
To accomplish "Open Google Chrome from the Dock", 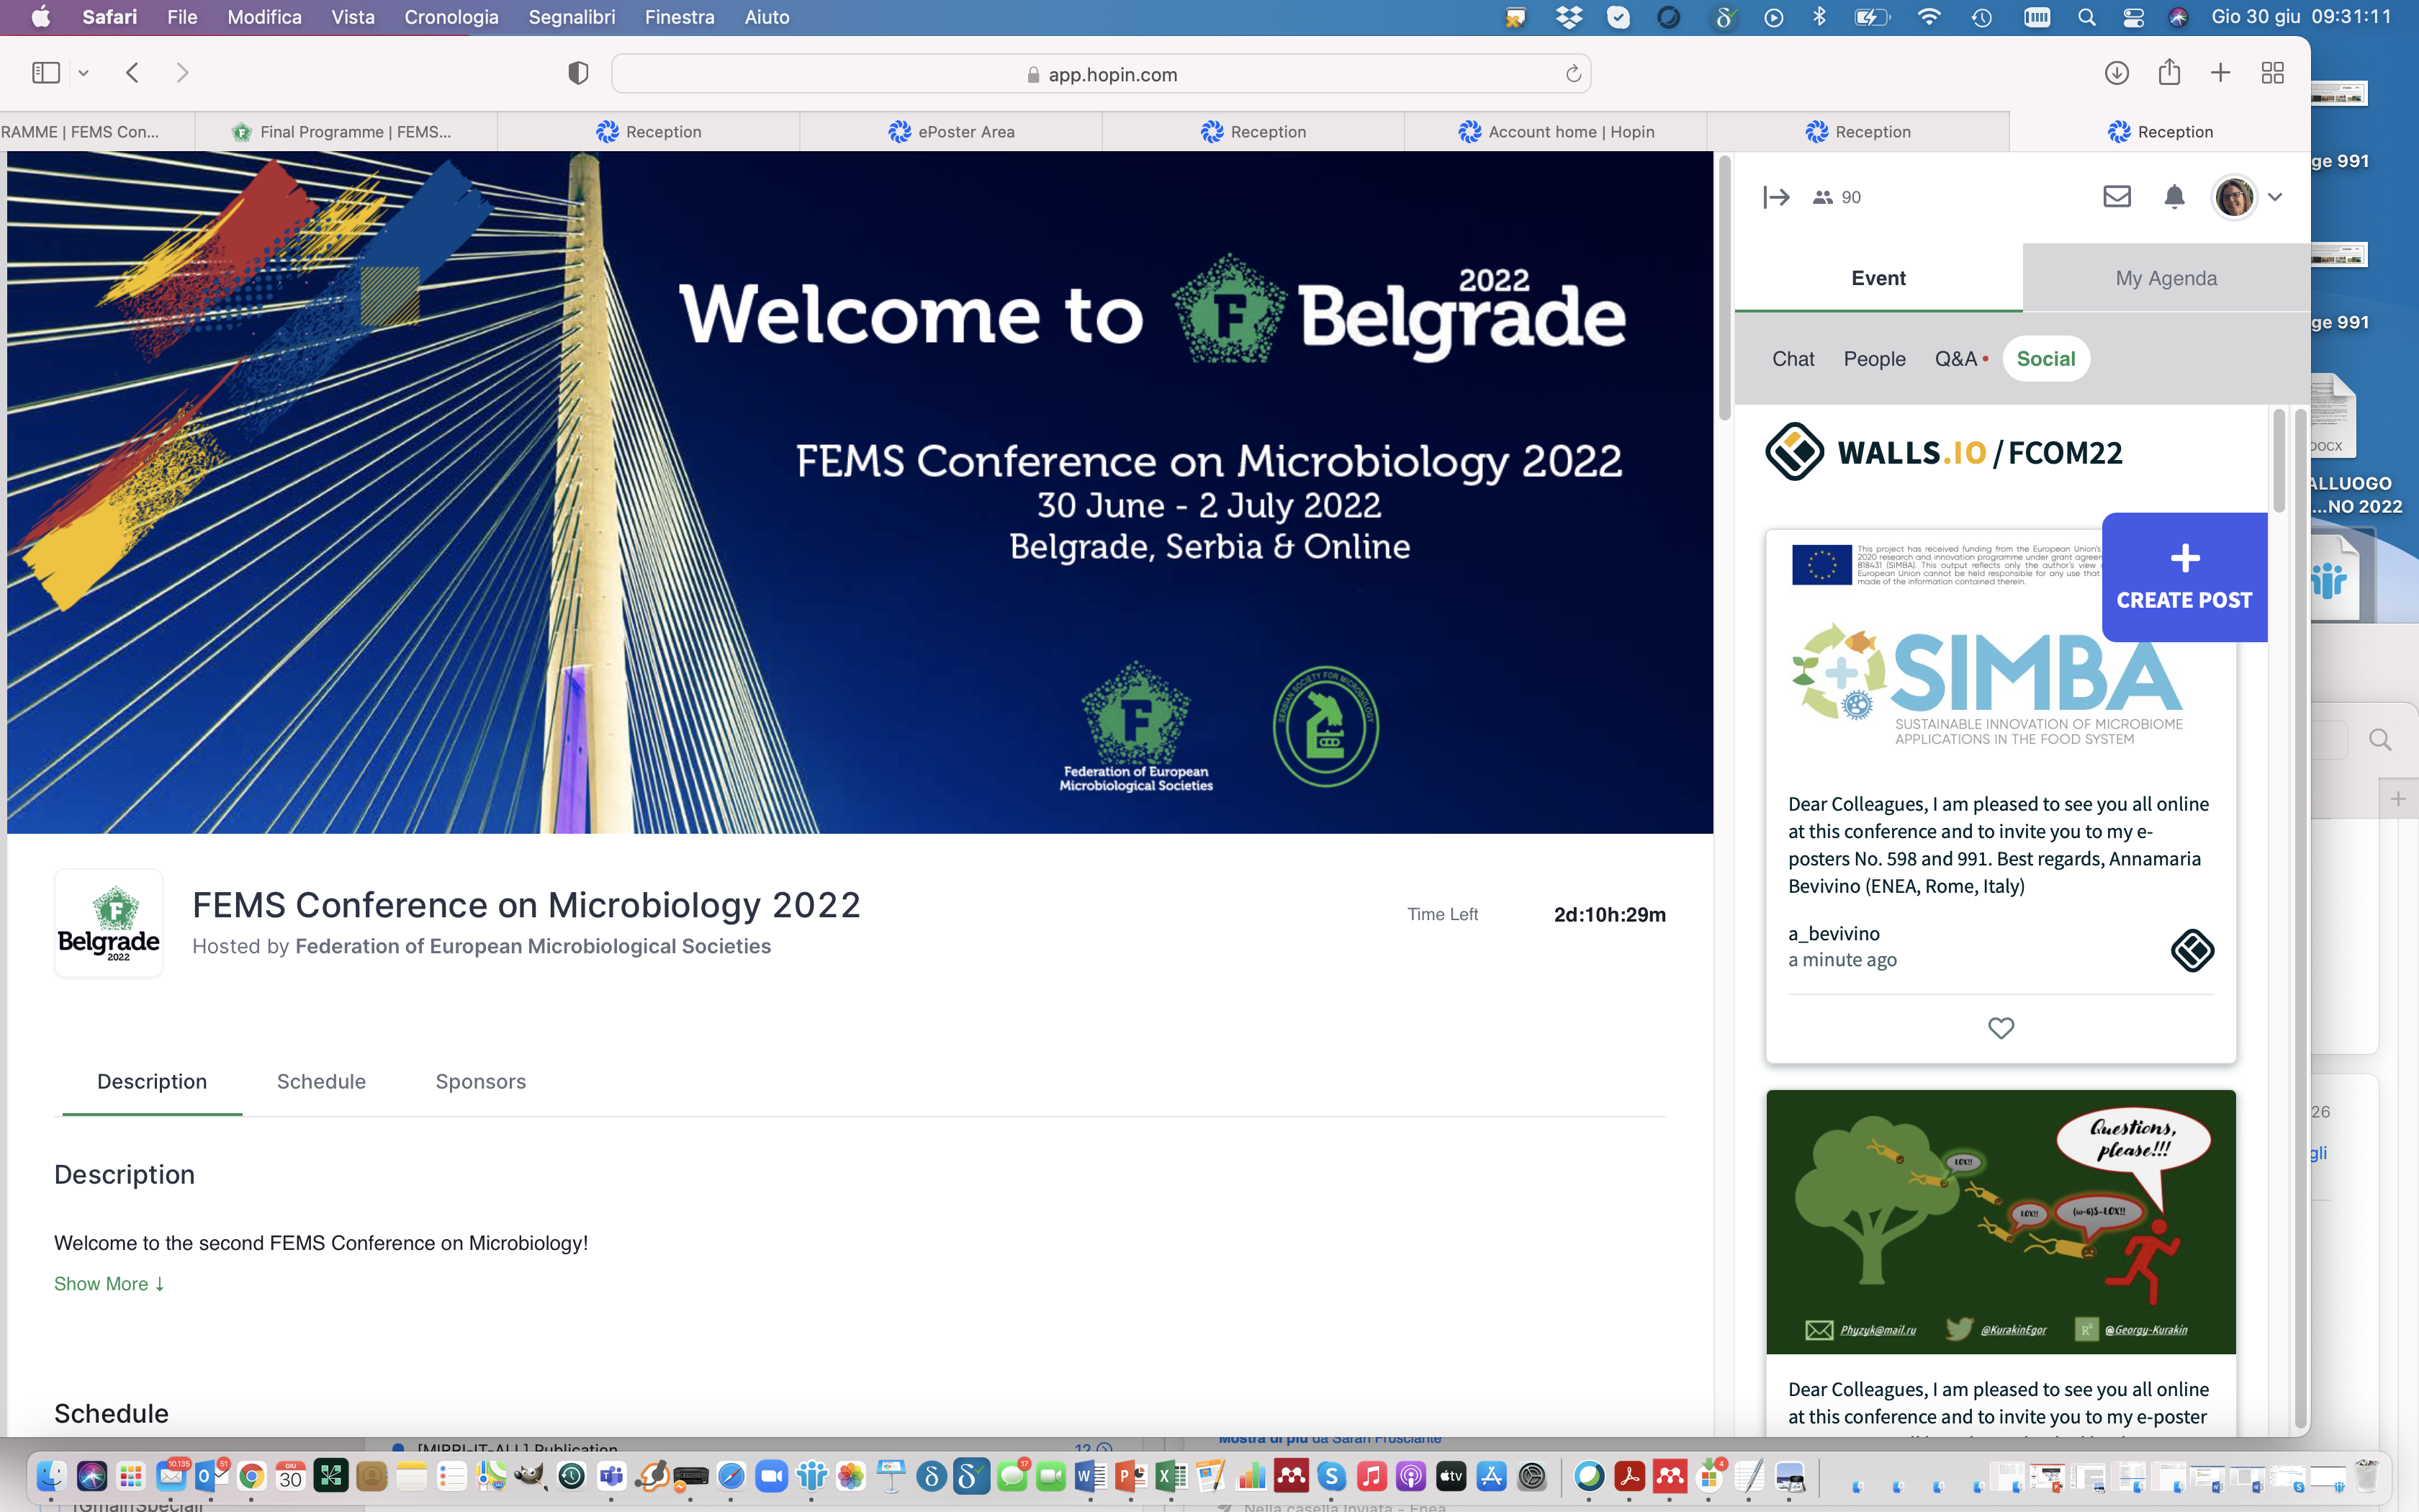I will point(251,1475).
